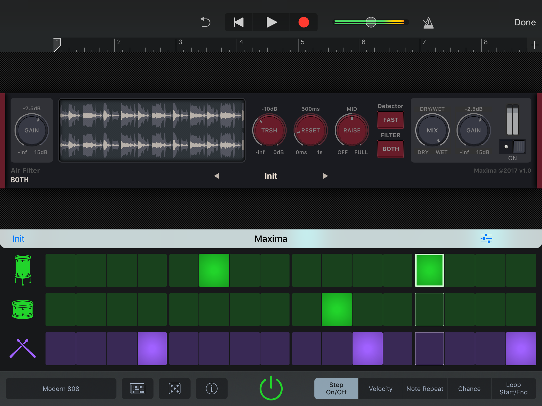
Task: Open the info icon at the bottom
Action: [211, 389]
